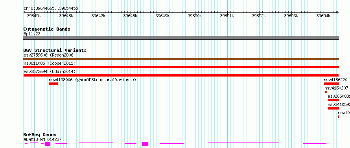Image resolution: width=350 pixels, height=148 pixels.
Task: Select the nsv3410592 variant red bar
Action: [x=333, y=108]
